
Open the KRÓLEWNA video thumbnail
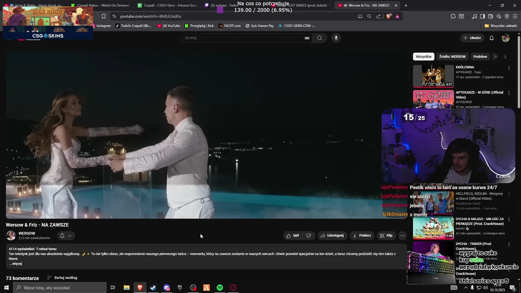[433, 76]
